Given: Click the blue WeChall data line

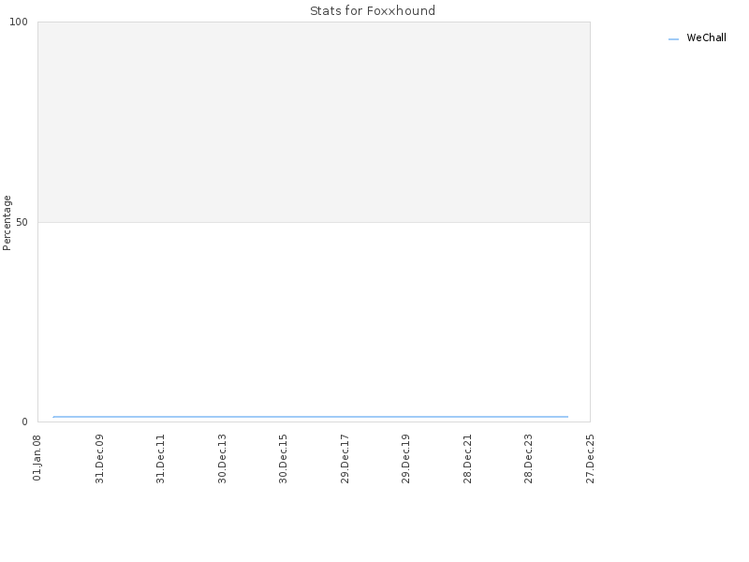Looking at the screenshot, I should (x=311, y=417).
